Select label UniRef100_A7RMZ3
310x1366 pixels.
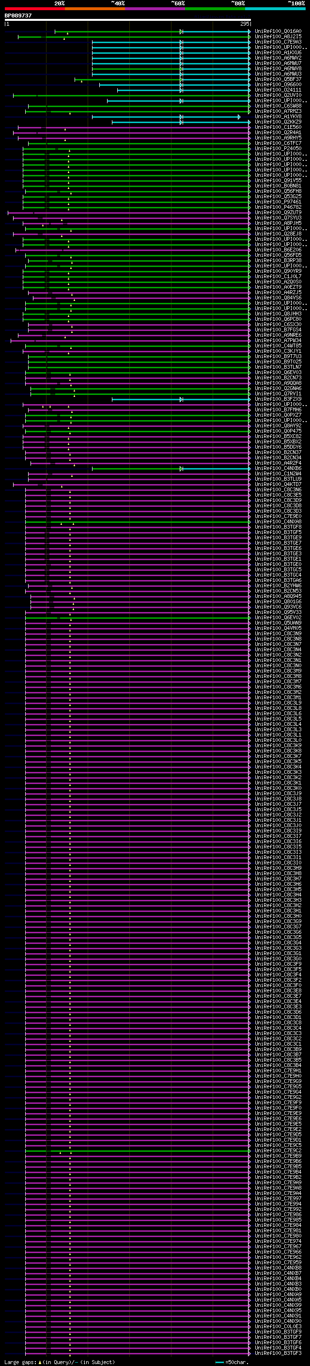pos(278,111)
